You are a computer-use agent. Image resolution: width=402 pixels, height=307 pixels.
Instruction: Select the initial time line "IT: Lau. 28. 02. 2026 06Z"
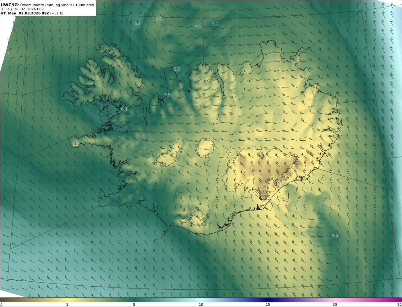(22, 9)
